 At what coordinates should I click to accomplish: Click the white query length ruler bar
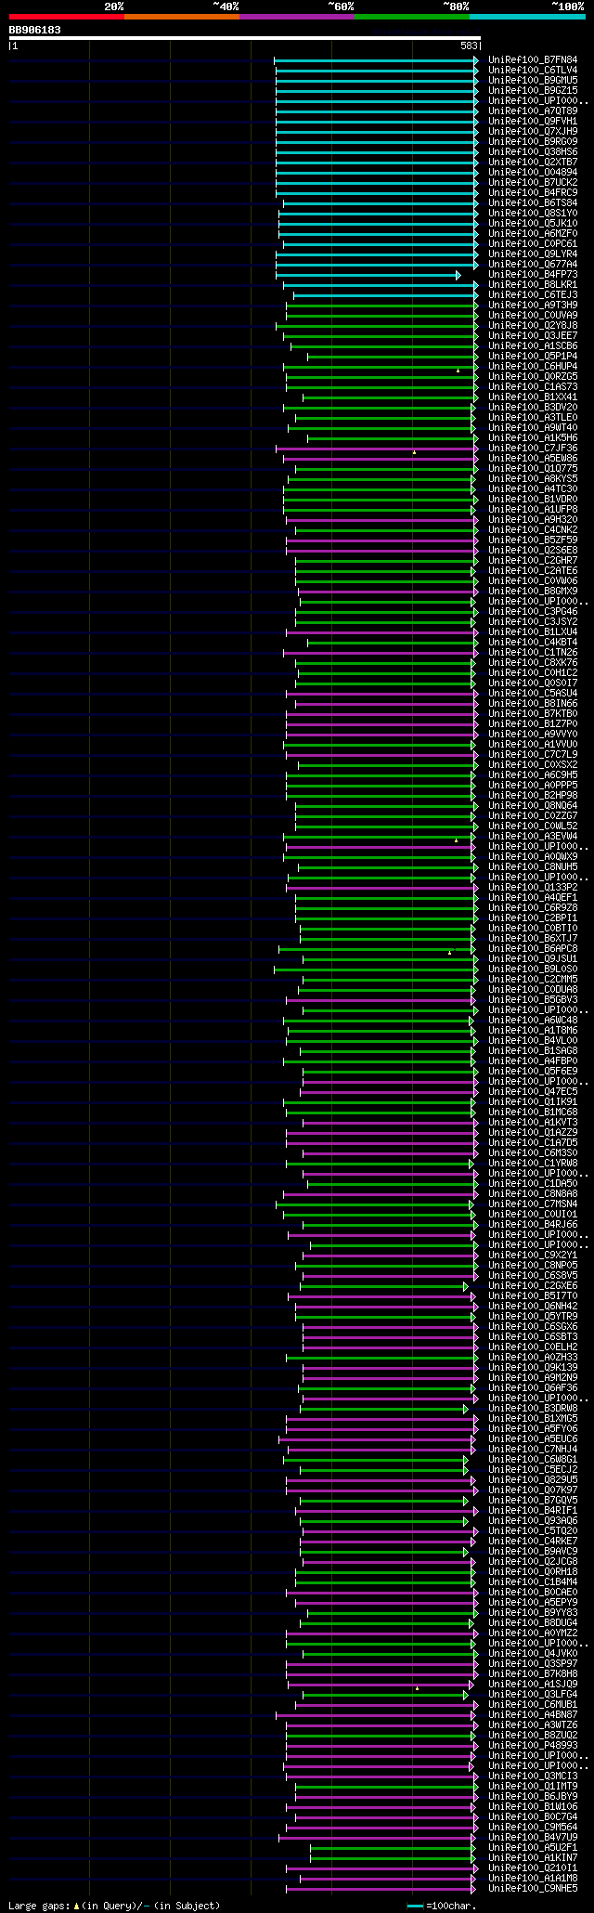click(244, 38)
